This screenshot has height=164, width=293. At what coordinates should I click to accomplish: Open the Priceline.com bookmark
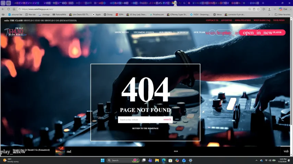pos(156,14)
